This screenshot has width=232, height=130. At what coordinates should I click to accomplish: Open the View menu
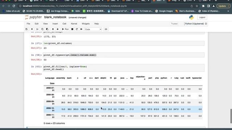45,24
